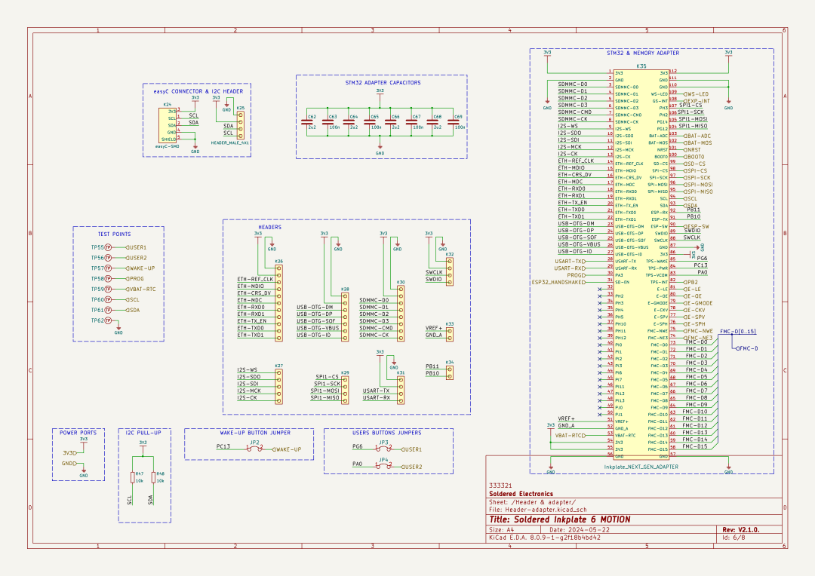
Task: Pick capacitor C65 in the capacitor bank
Action: [x=370, y=123]
